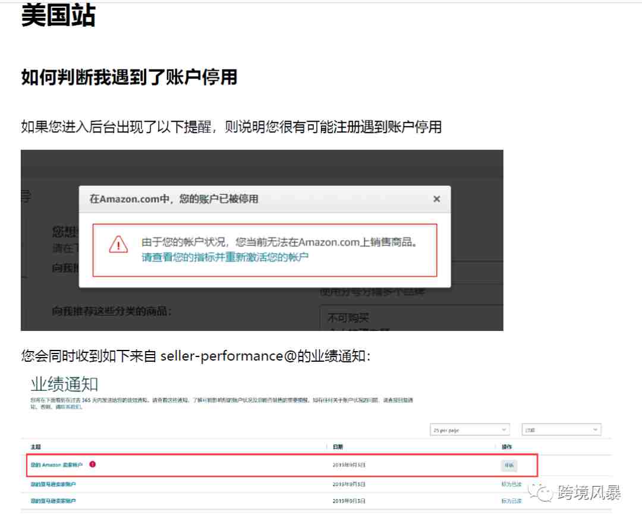Open the 您的 Amazon 卖家帐户 notification
642x521 pixels.
coord(56,465)
